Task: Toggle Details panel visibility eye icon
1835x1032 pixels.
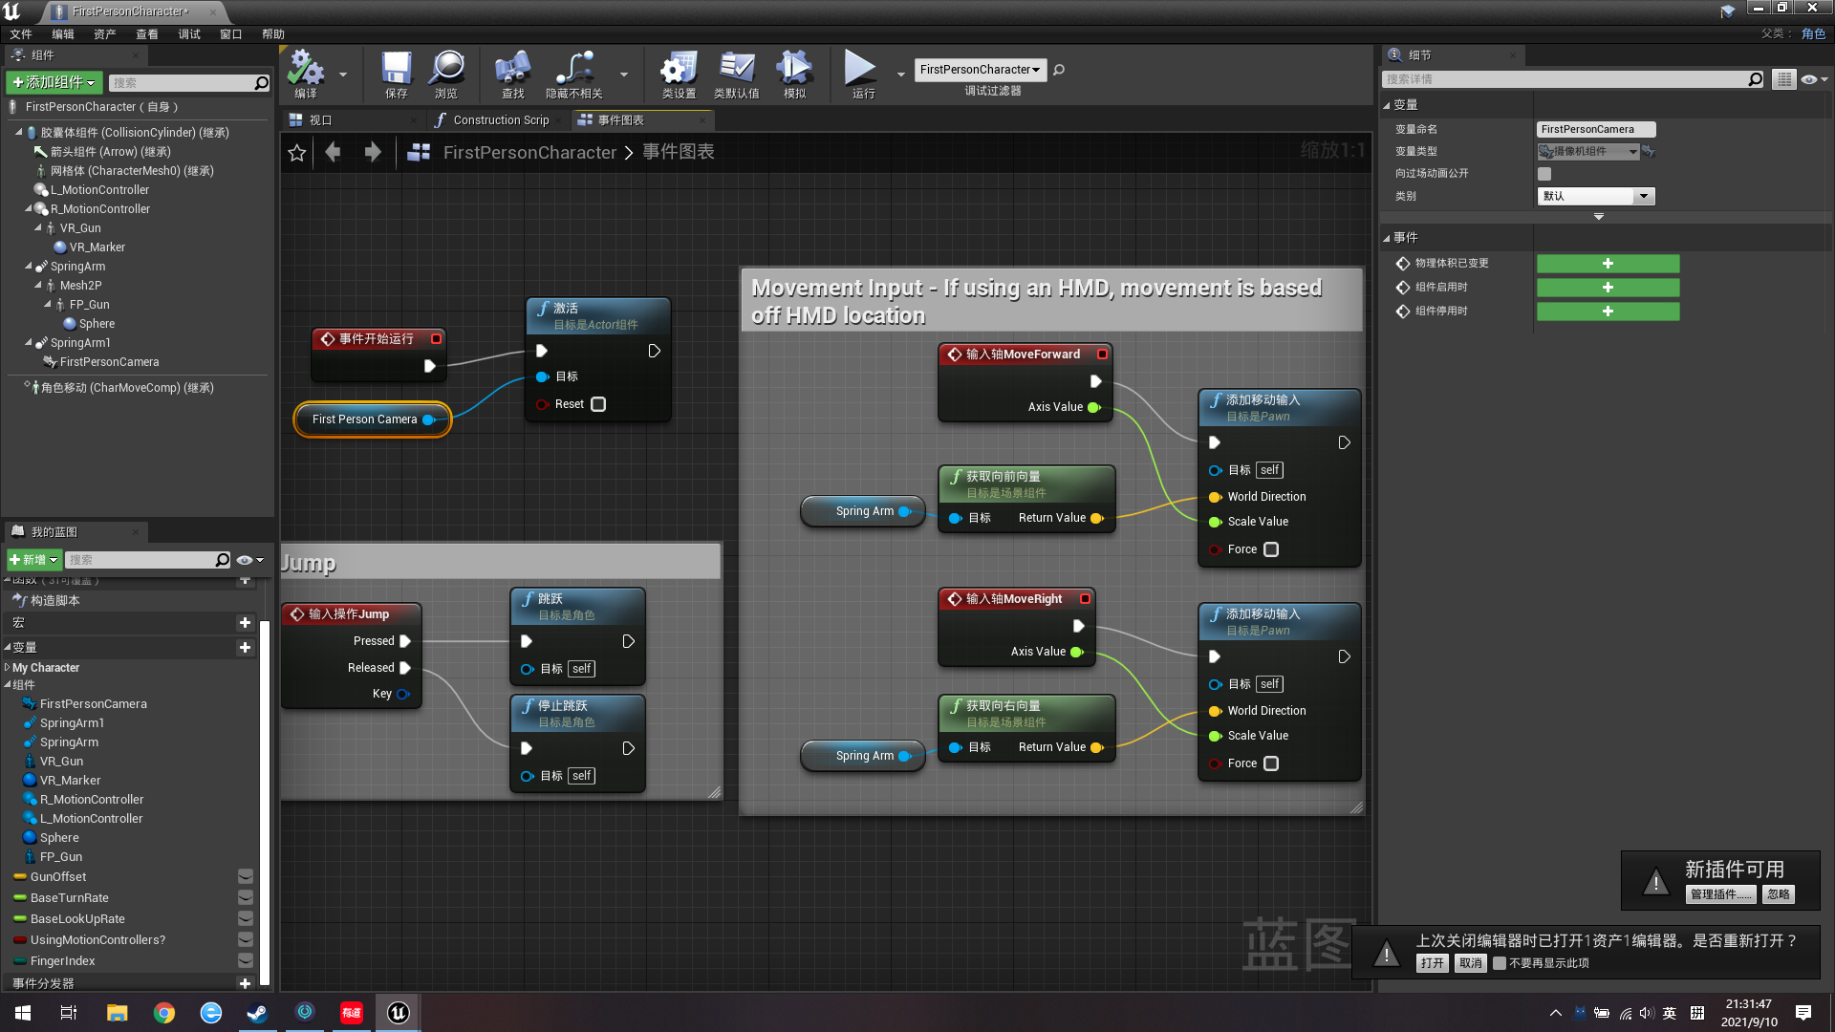Action: tap(1814, 79)
